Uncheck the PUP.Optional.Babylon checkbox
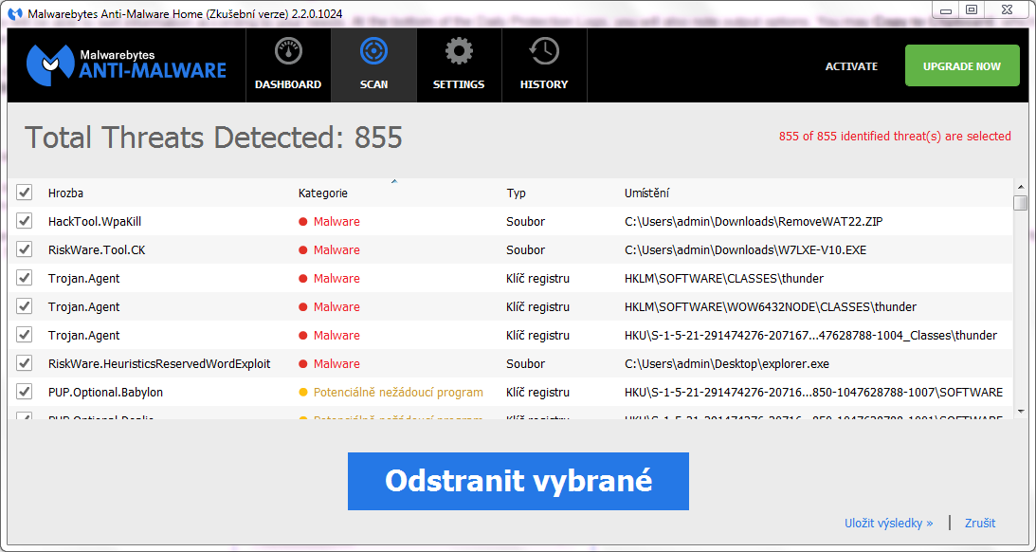 click(x=25, y=392)
